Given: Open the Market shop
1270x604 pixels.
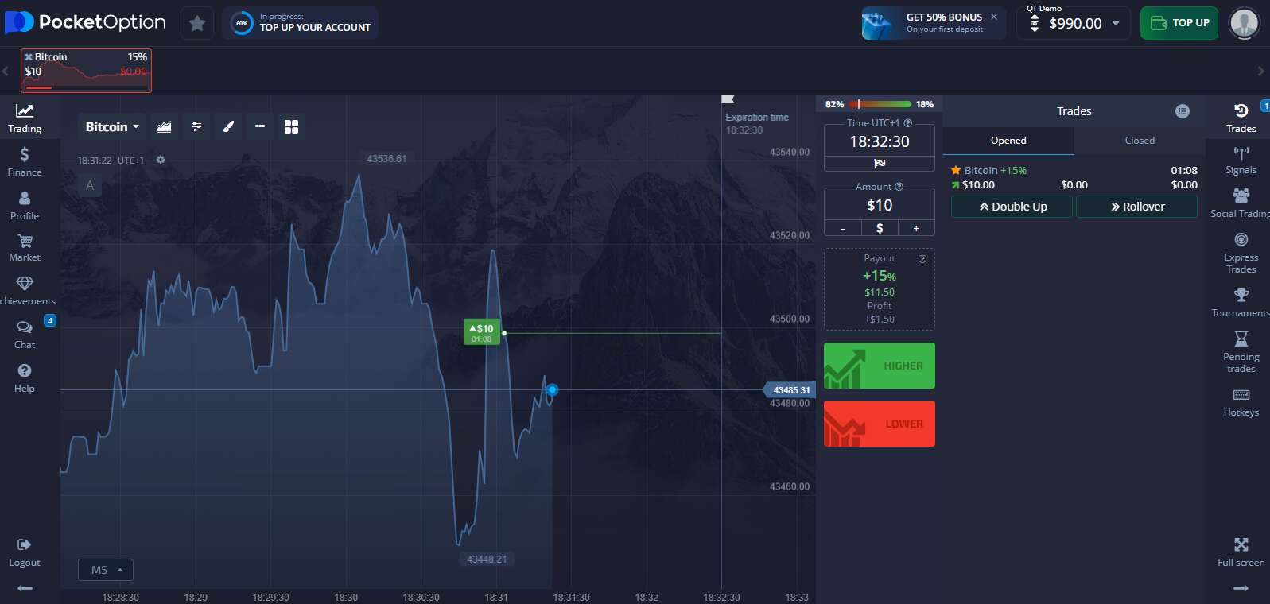Looking at the screenshot, I should [25, 248].
